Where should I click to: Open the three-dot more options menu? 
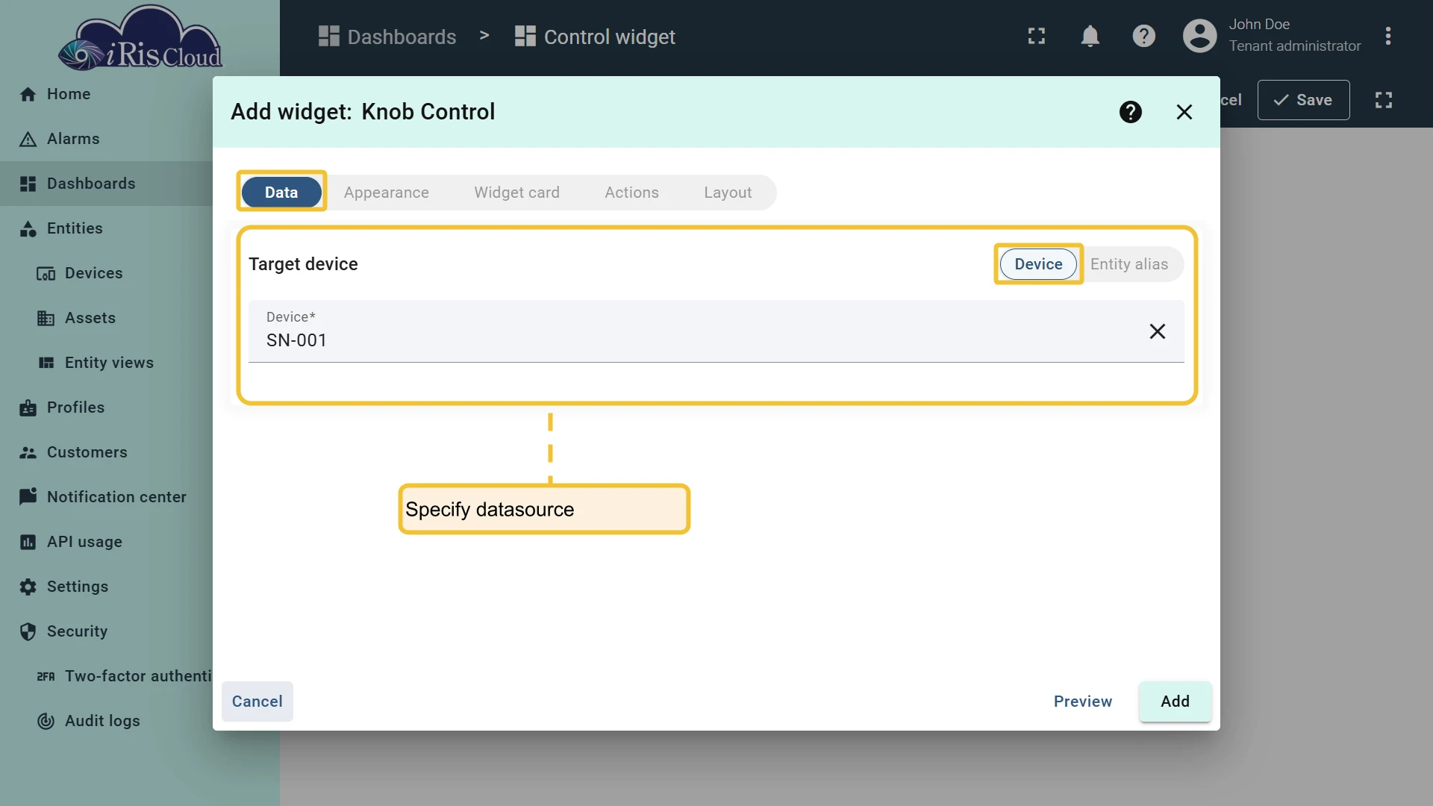tap(1387, 37)
